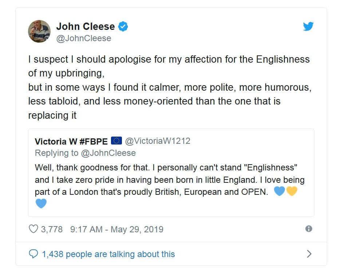Image resolution: width=341 pixels, height=272 pixels.
Task: Click the tweet text beginning "I suspect I should"
Action: [169, 87]
